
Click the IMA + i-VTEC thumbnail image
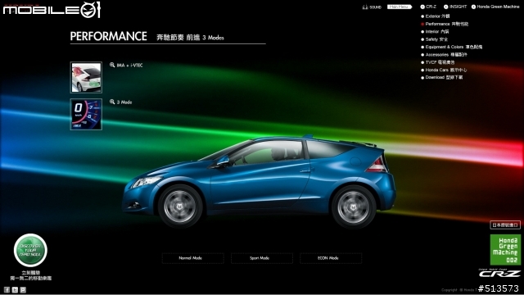(x=86, y=77)
